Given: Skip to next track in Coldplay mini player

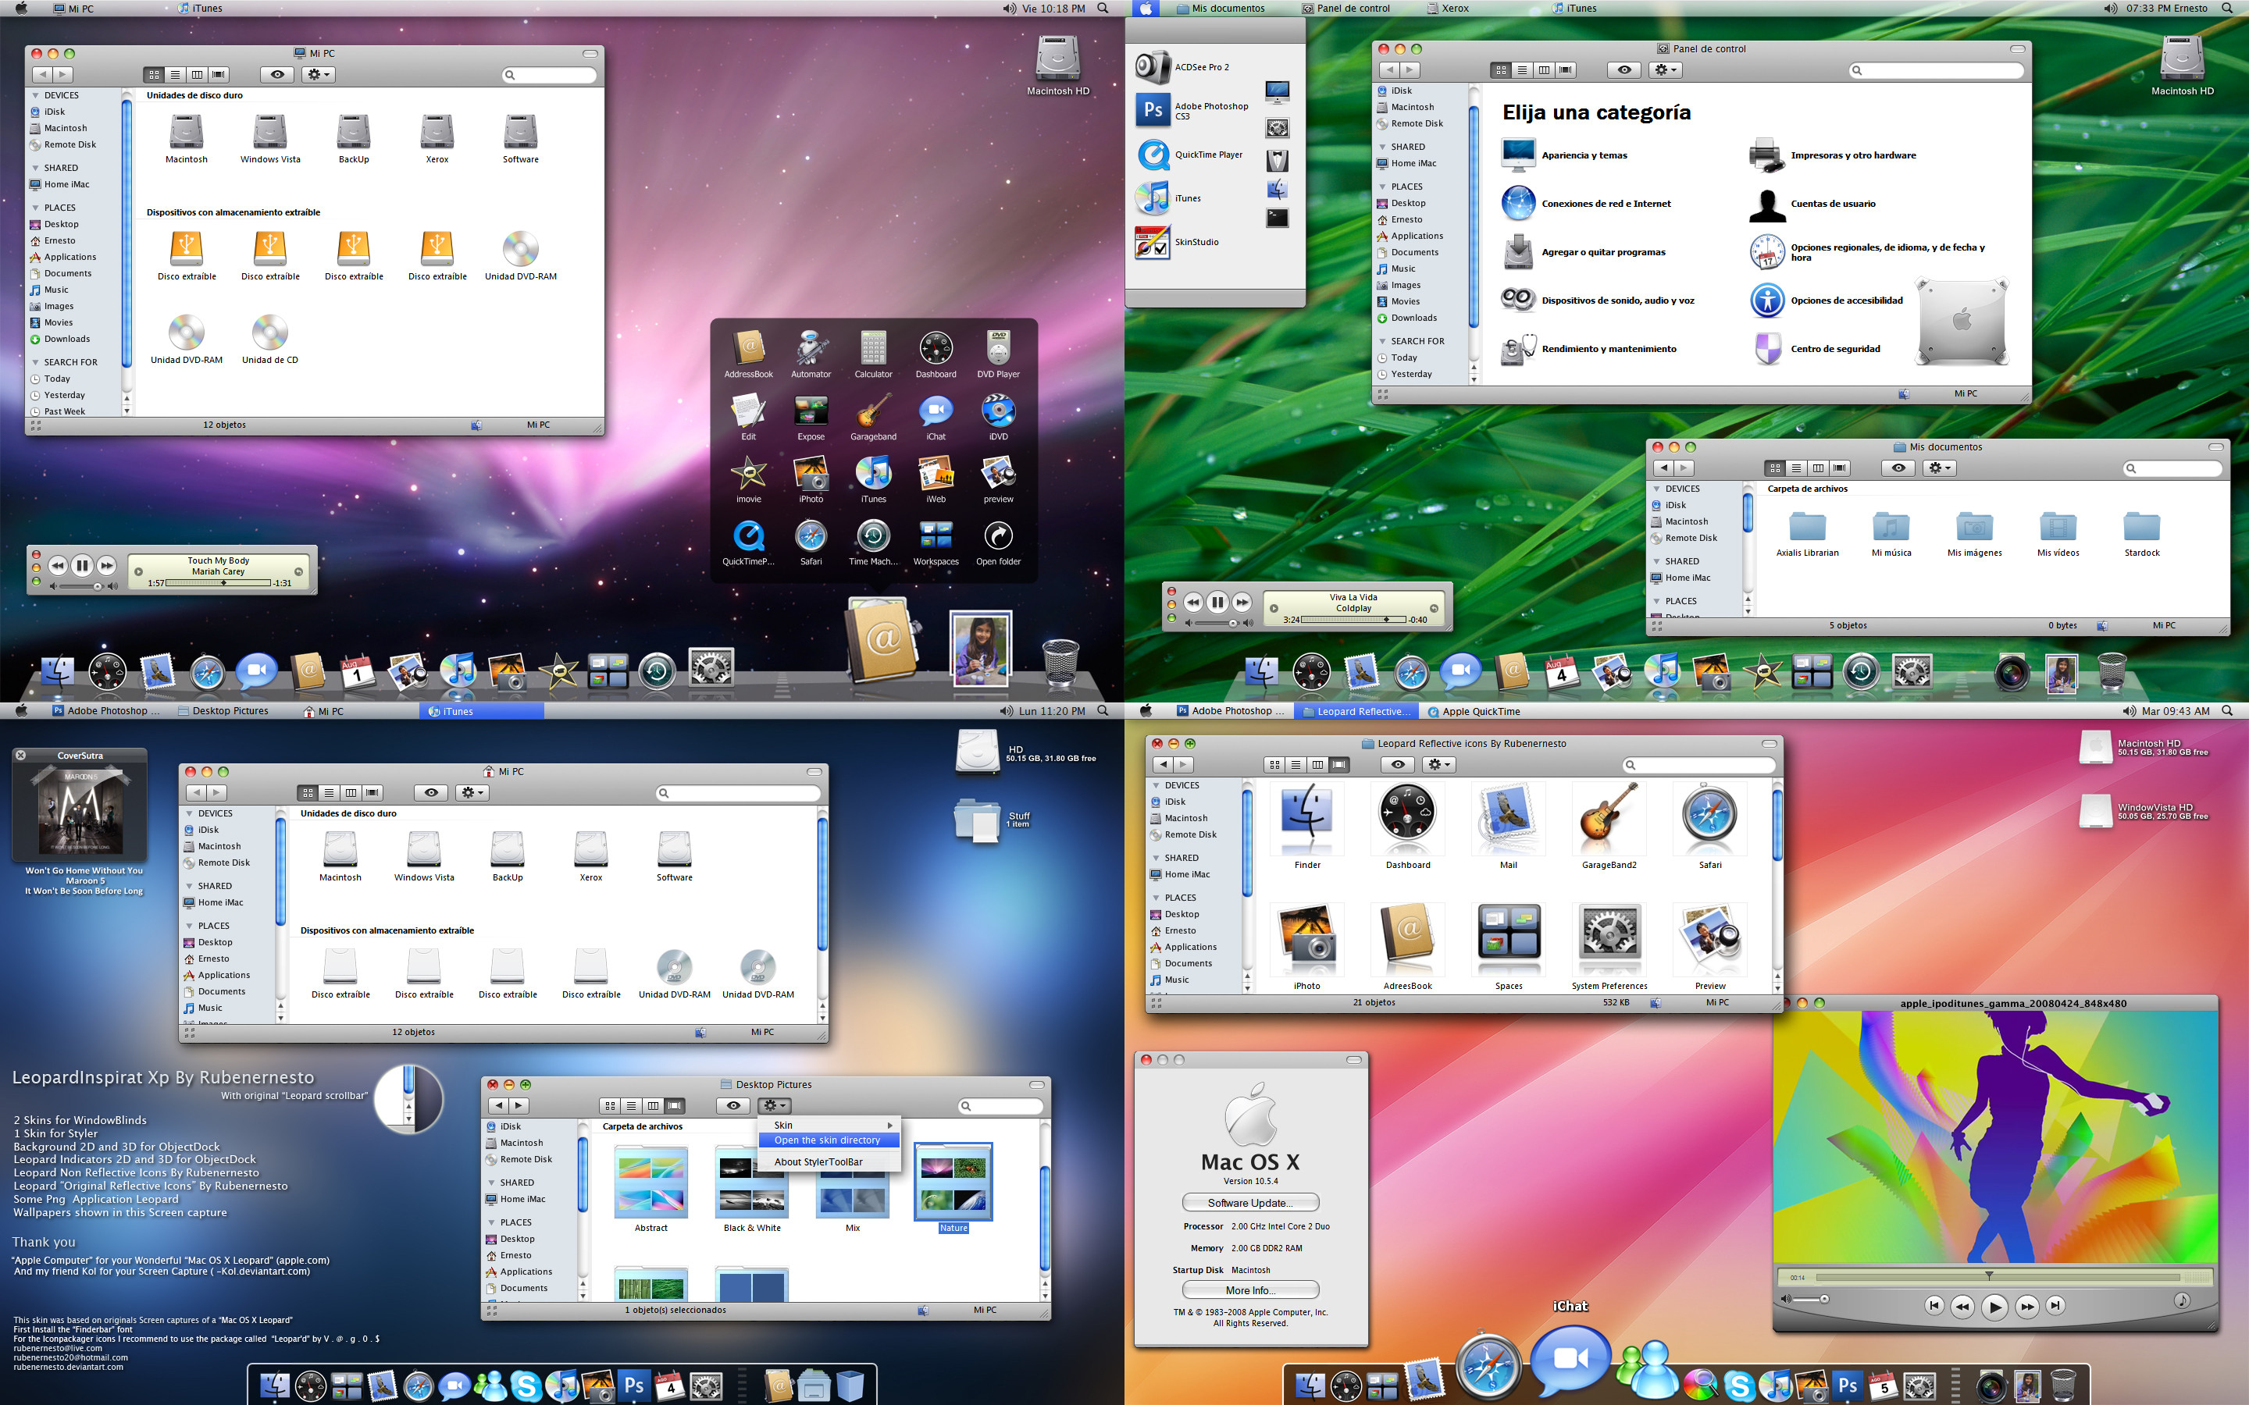Looking at the screenshot, I should (1242, 602).
